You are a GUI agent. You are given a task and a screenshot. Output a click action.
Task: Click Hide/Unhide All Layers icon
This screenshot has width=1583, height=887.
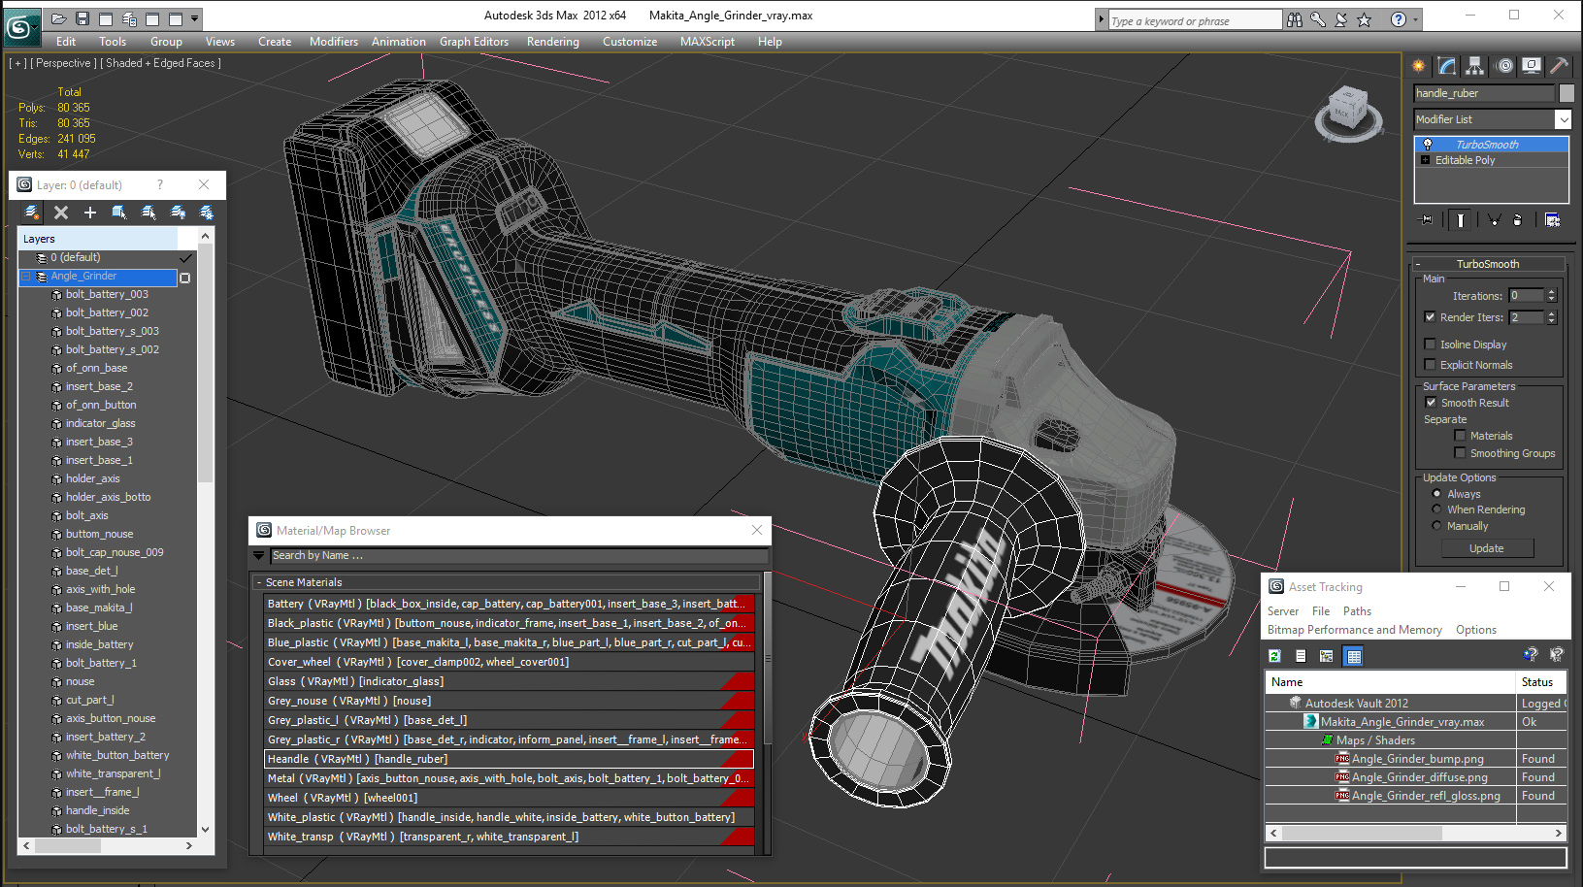tap(178, 213)
